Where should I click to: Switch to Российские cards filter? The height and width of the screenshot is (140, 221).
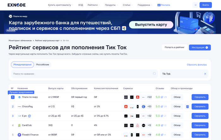pyautogui.click(x=43, y=64)
